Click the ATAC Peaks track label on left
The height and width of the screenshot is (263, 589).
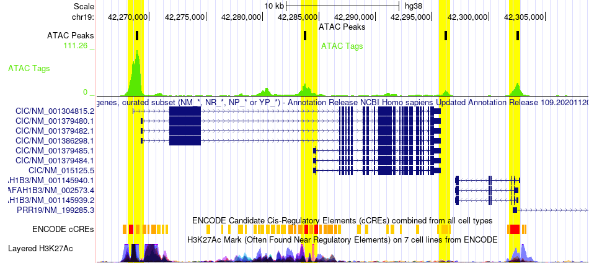click(x=70, y=35)
